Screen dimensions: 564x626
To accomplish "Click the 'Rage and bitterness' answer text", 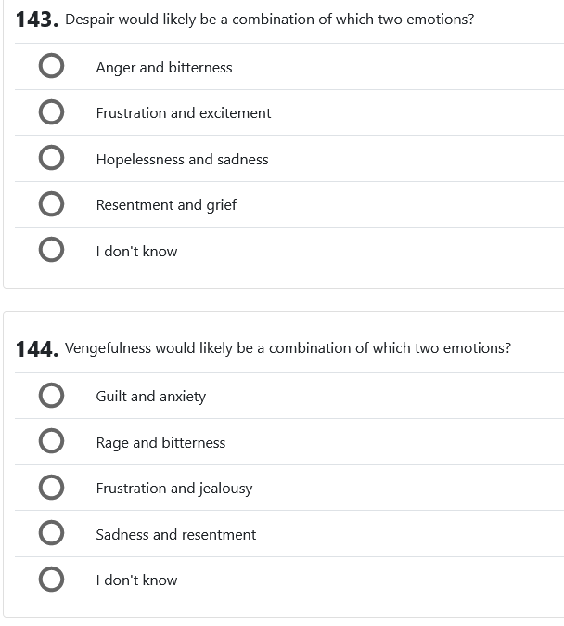I will (160, 443).
